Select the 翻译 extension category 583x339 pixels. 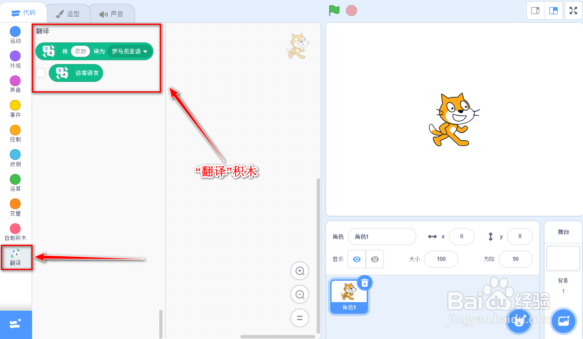[x=15, y=257]
